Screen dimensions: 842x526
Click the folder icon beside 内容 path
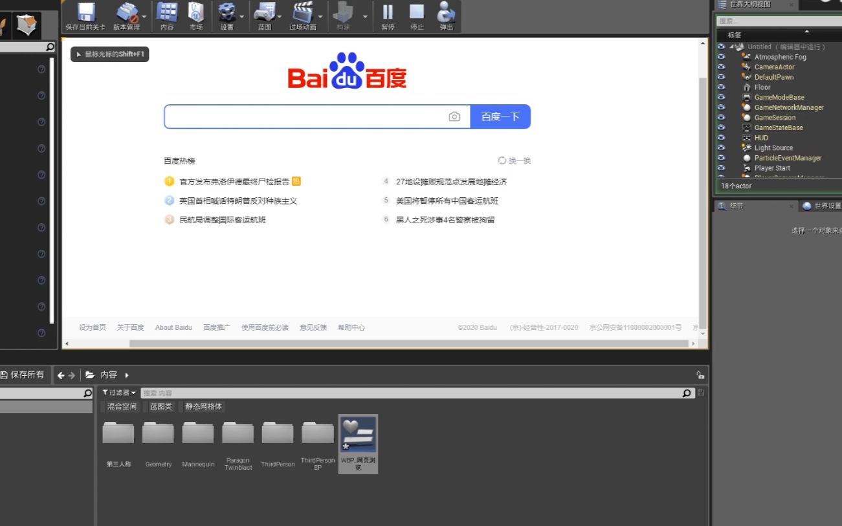pyautogui.click(x=90, y=375)
